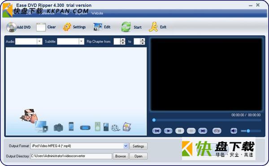
Task: Pause the preview playback
Action: coord(180,131)
